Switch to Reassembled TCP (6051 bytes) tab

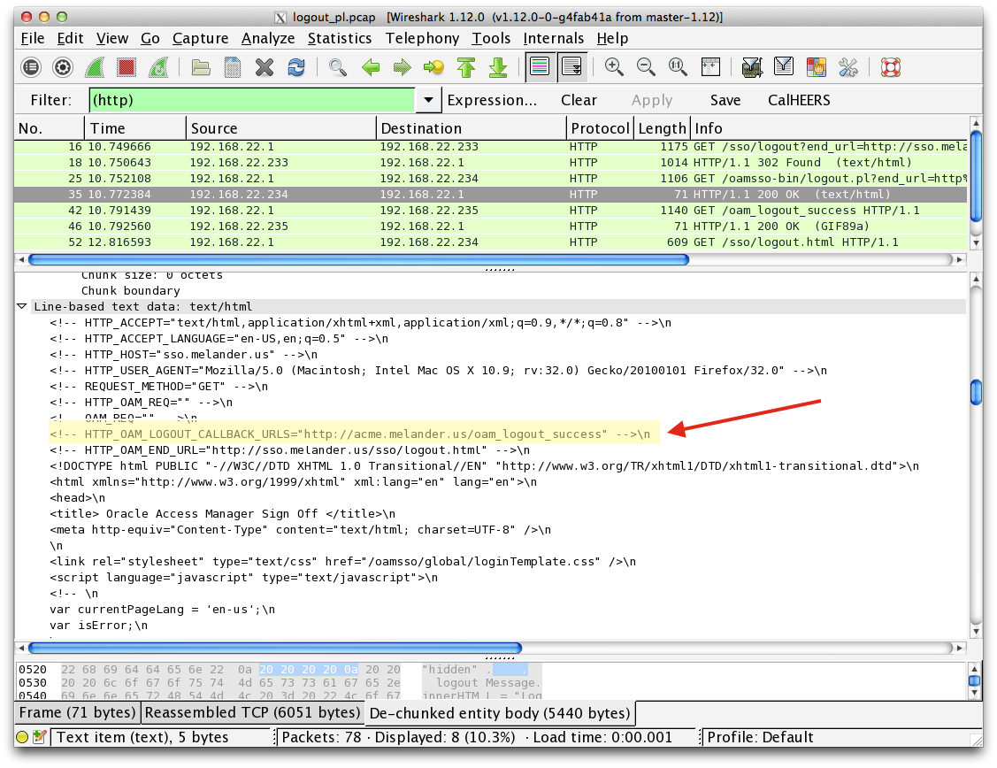pyautogui.click(x=252, y=712)
